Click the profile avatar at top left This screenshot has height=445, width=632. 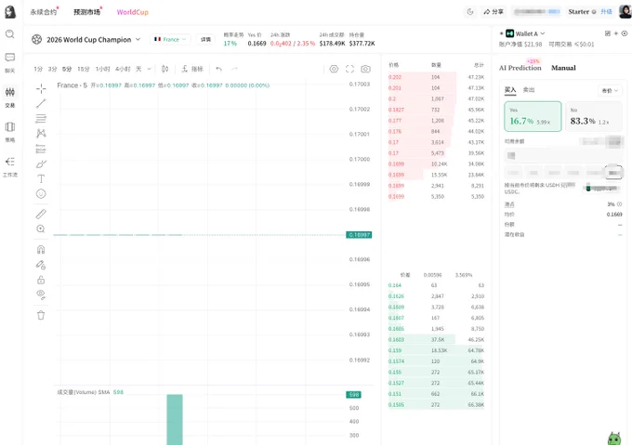pos(10,12)
